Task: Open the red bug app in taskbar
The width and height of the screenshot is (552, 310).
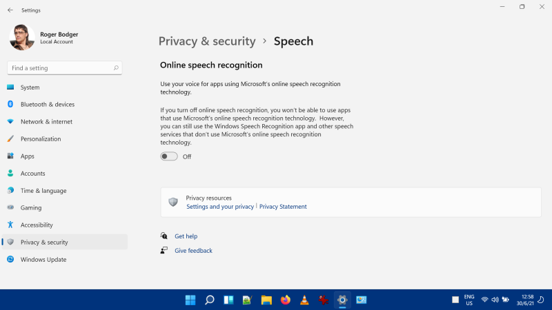Action: coord(324,300)
